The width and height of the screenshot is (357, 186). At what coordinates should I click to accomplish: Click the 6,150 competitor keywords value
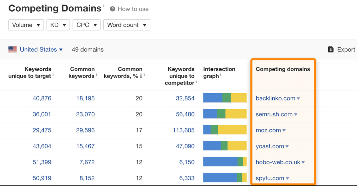[187, 162]
